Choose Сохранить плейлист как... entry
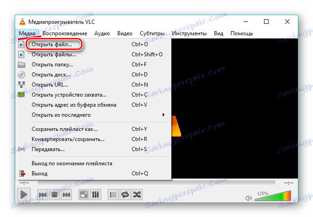Screen dimensions: 313x217 [93, 129]
